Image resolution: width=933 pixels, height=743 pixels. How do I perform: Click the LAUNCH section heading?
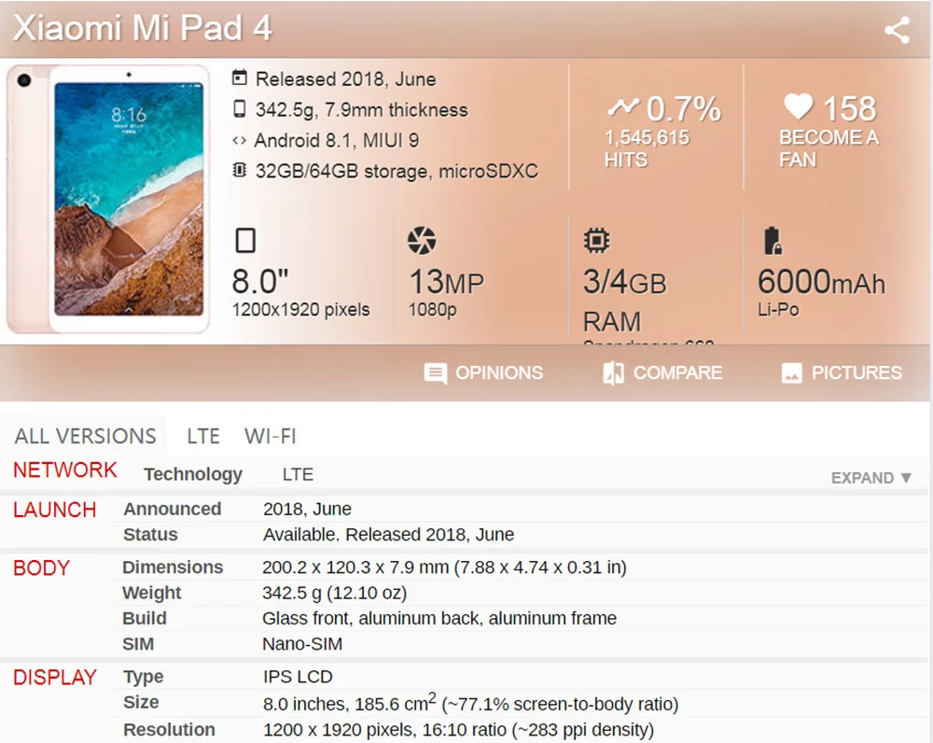(55, 511)
